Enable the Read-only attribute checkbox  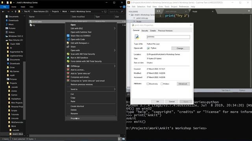[x=148, y=84]
